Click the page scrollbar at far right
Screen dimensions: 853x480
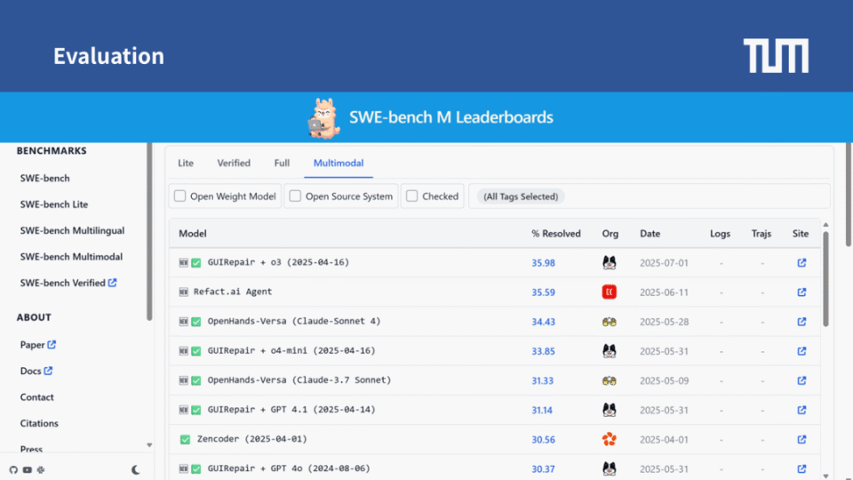click(x=849, y=195)
